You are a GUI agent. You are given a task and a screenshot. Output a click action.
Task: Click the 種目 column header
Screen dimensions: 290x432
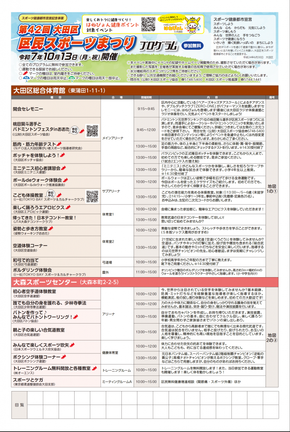tap(56, 97)
